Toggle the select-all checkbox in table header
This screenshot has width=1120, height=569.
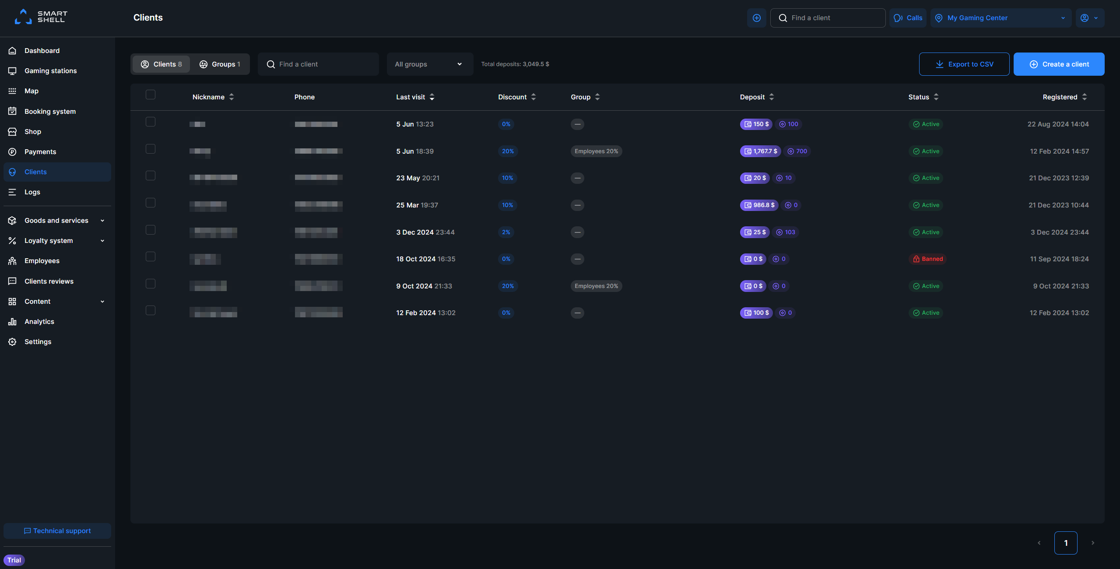click(x=151, y=95)
